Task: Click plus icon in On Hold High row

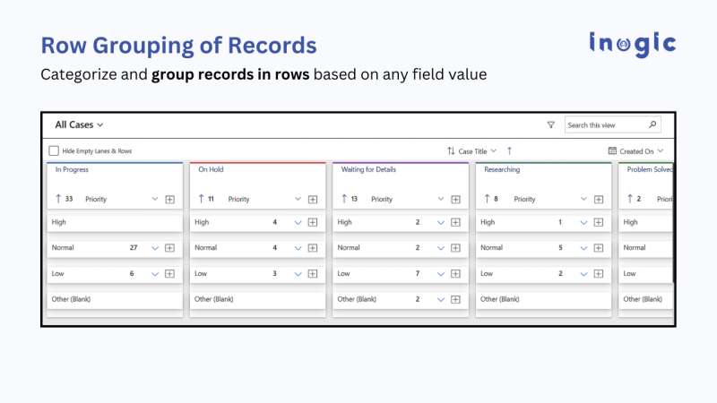Action: pyautogui.click(x=313, y=222)
